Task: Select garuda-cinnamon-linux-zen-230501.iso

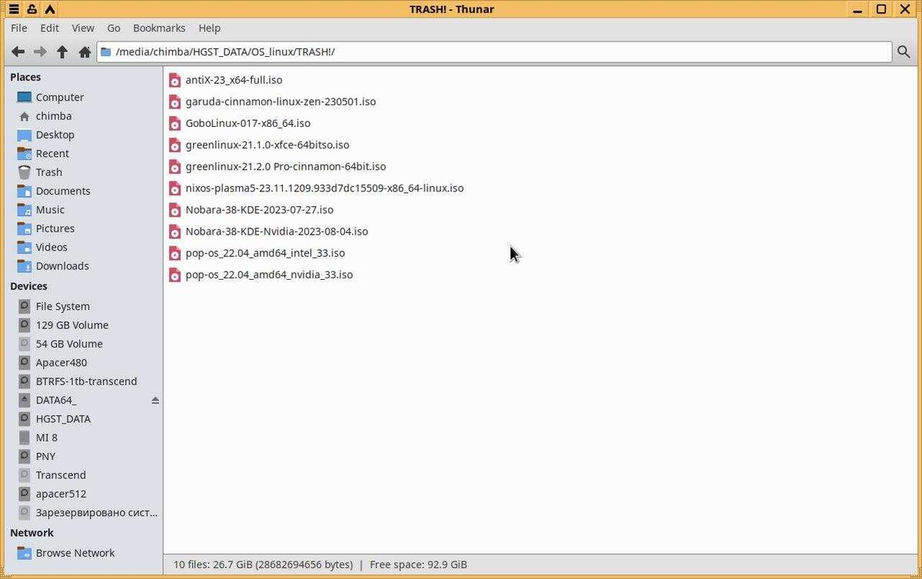Action: (280, 101)
